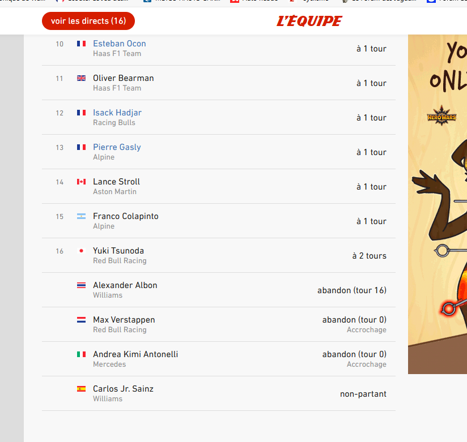Click "Racing Bulls" team label

(114, 123)
